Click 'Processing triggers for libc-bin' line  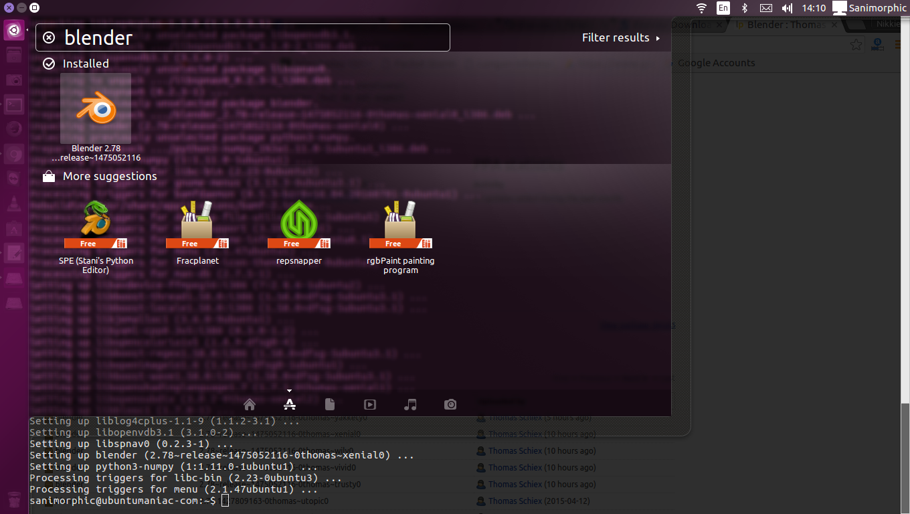pyautogui.click(x=185, y=478)
